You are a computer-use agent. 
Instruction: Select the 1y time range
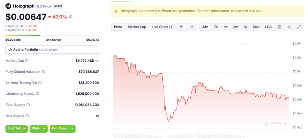tap(245, 27)
